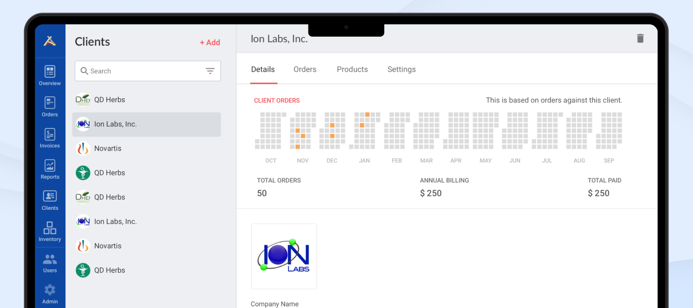
Task: Open the client list filter options
Action: (210, 71)
